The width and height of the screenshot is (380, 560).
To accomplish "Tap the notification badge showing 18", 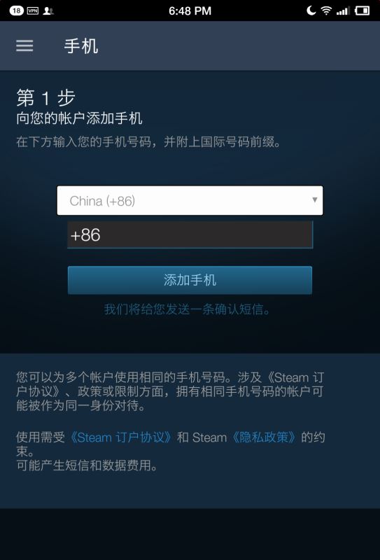I will pyautogui.click(x=16, y=10).
